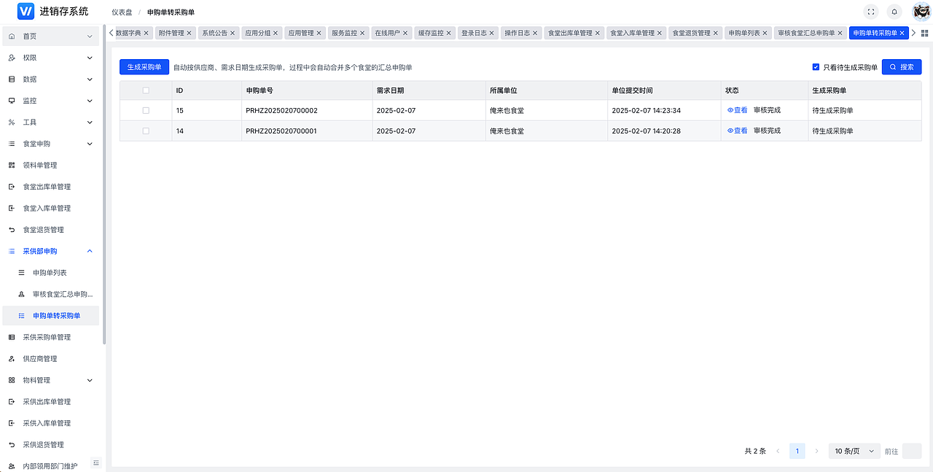Image resolution: width=933 pixels, height=472 pixels.
Task: Open the 10 条/页 page size dropdown
Action: [x=854, y=452]
